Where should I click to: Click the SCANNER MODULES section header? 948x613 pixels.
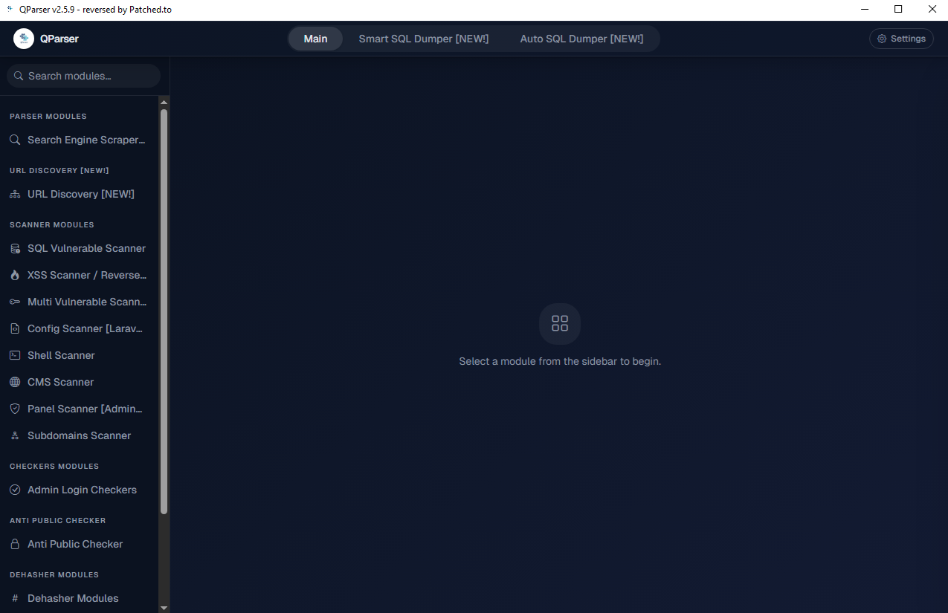point(52,224)
